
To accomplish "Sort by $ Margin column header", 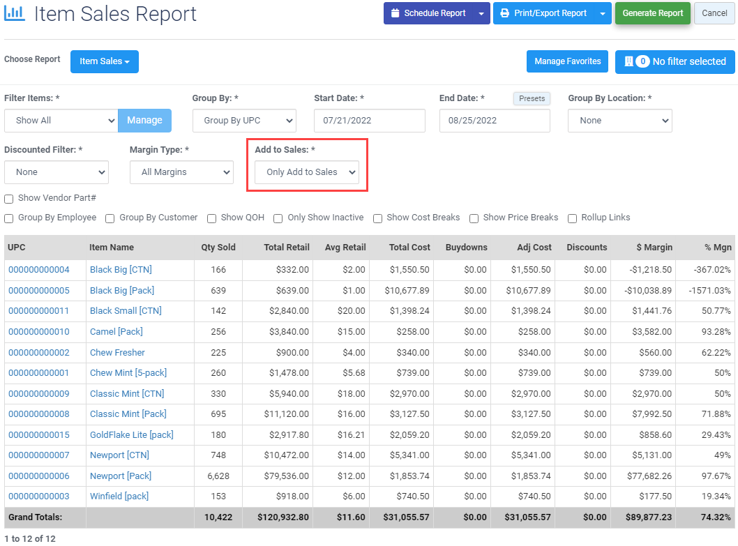I will pyautogui.click(x=654, y=248).
